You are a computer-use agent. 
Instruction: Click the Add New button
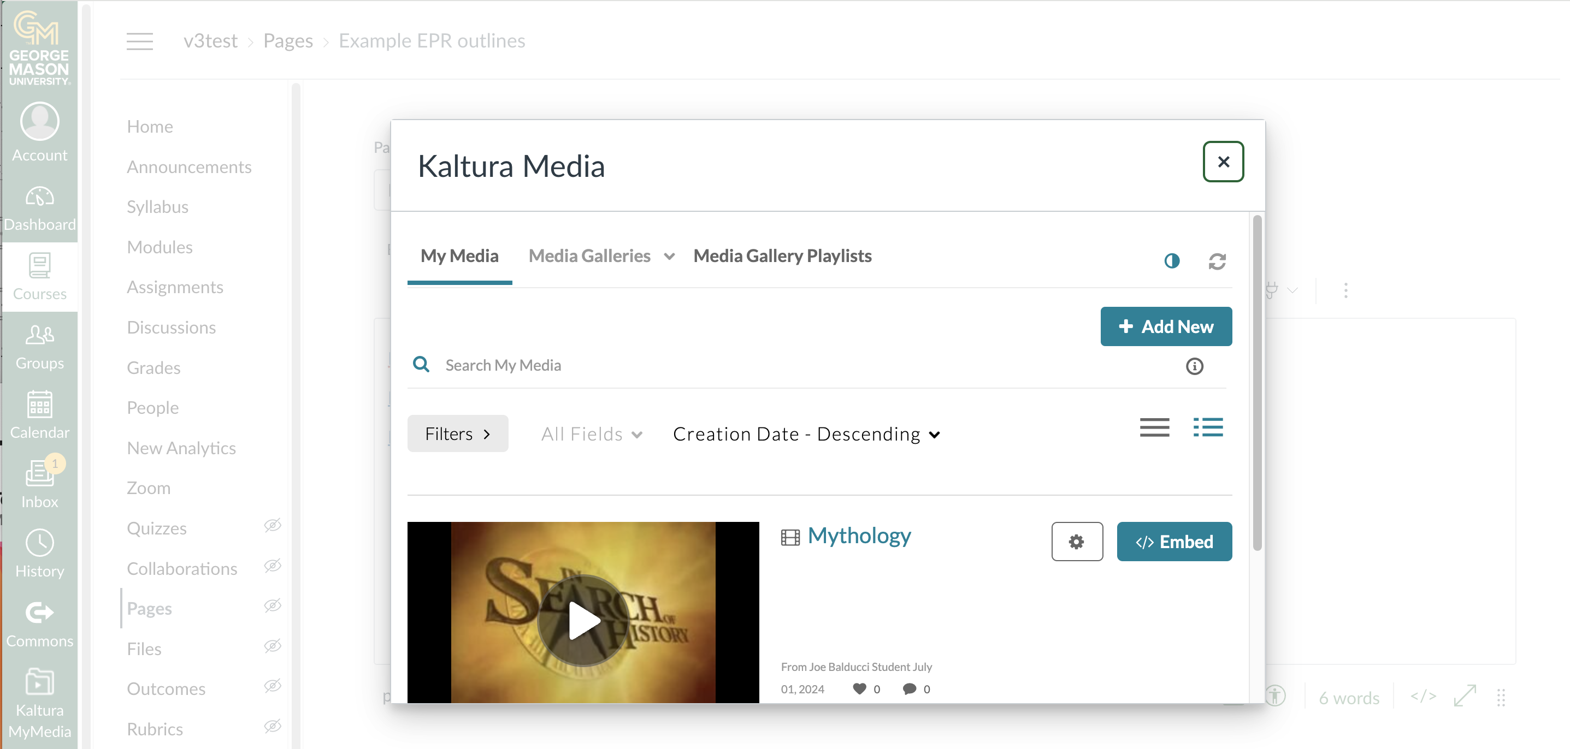click(x=1165, y=326)
